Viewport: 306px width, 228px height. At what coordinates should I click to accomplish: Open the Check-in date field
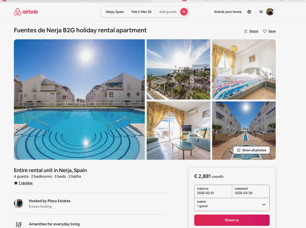point(213,191)
